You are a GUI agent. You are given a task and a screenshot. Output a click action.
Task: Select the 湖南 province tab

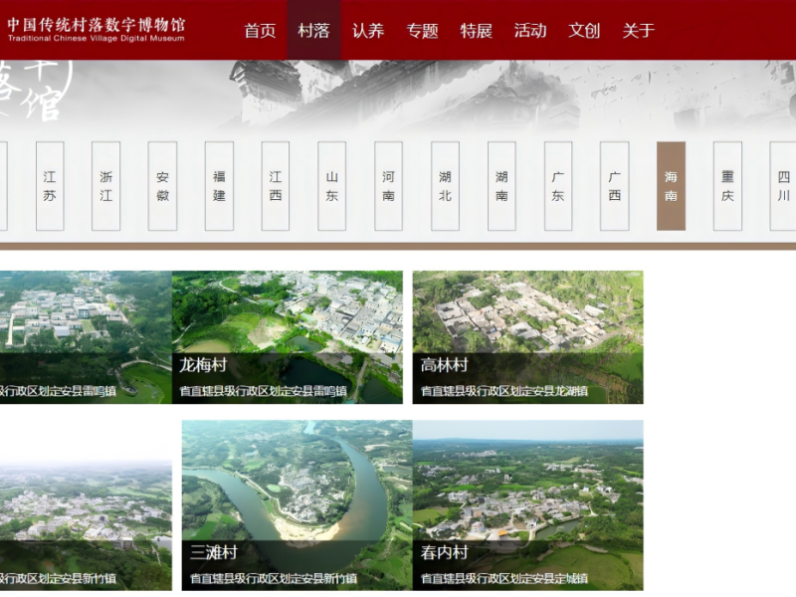tap(501, 186)
